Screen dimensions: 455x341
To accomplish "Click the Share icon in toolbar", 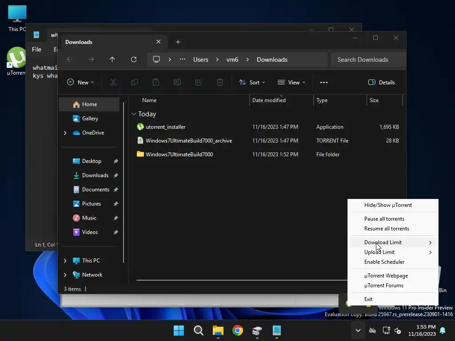I will pyautogui.click(x=199, y=82).
